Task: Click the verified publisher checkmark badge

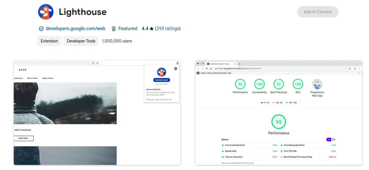Action: click(x=41, y=29)
